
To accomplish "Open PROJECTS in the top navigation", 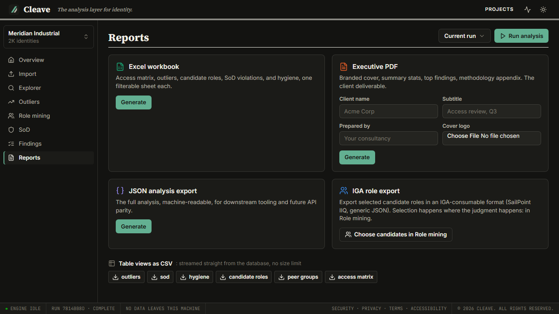I will (499, 9).
